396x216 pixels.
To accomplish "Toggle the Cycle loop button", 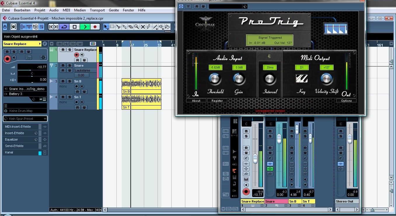I will (64, 27).
